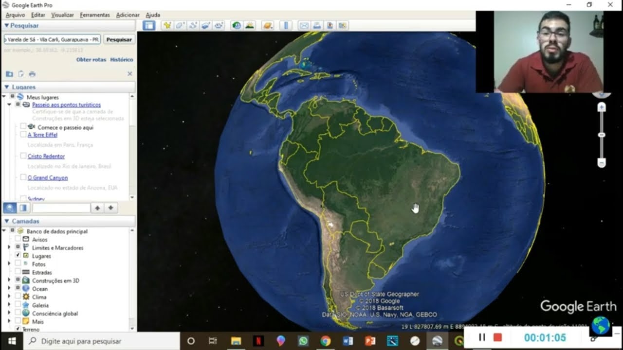Click the add folder icon under search
This screenshot has height=350, width=623.
tap(9, 74)
